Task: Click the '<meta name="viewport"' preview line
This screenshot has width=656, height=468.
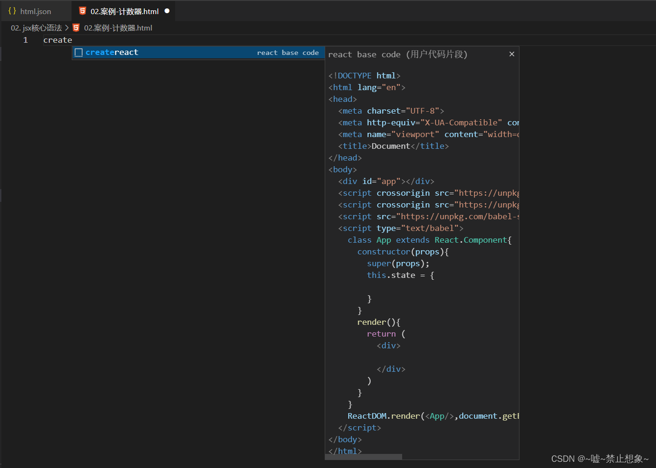Action: click(x=428, y=134)
